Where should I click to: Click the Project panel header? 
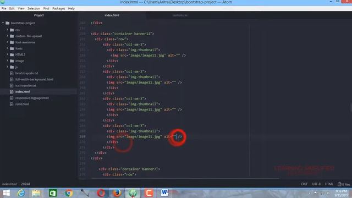point(38,15)
